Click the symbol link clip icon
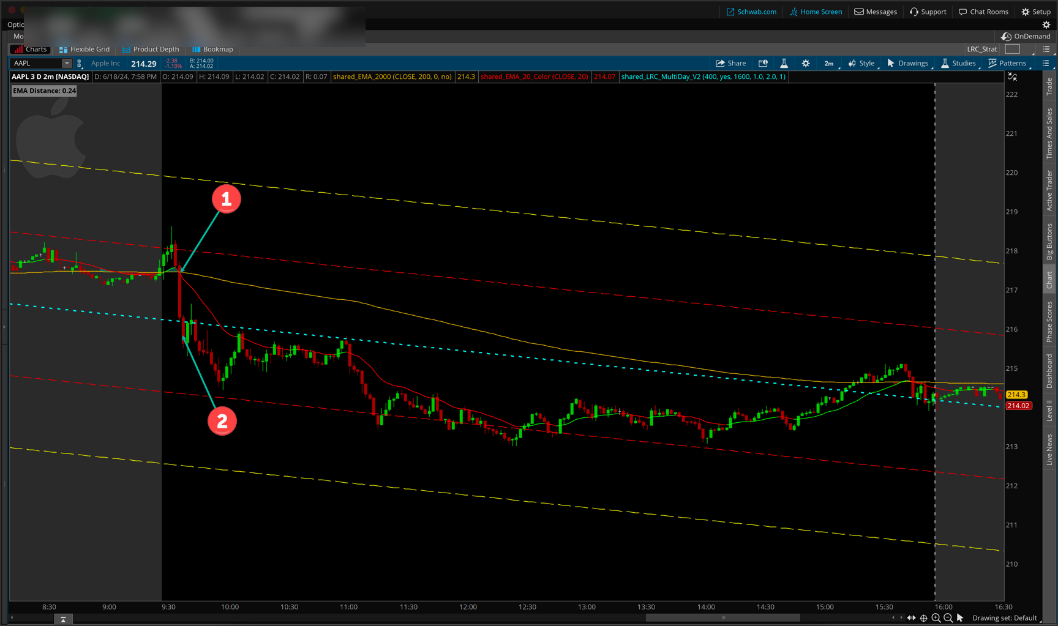 79,64
